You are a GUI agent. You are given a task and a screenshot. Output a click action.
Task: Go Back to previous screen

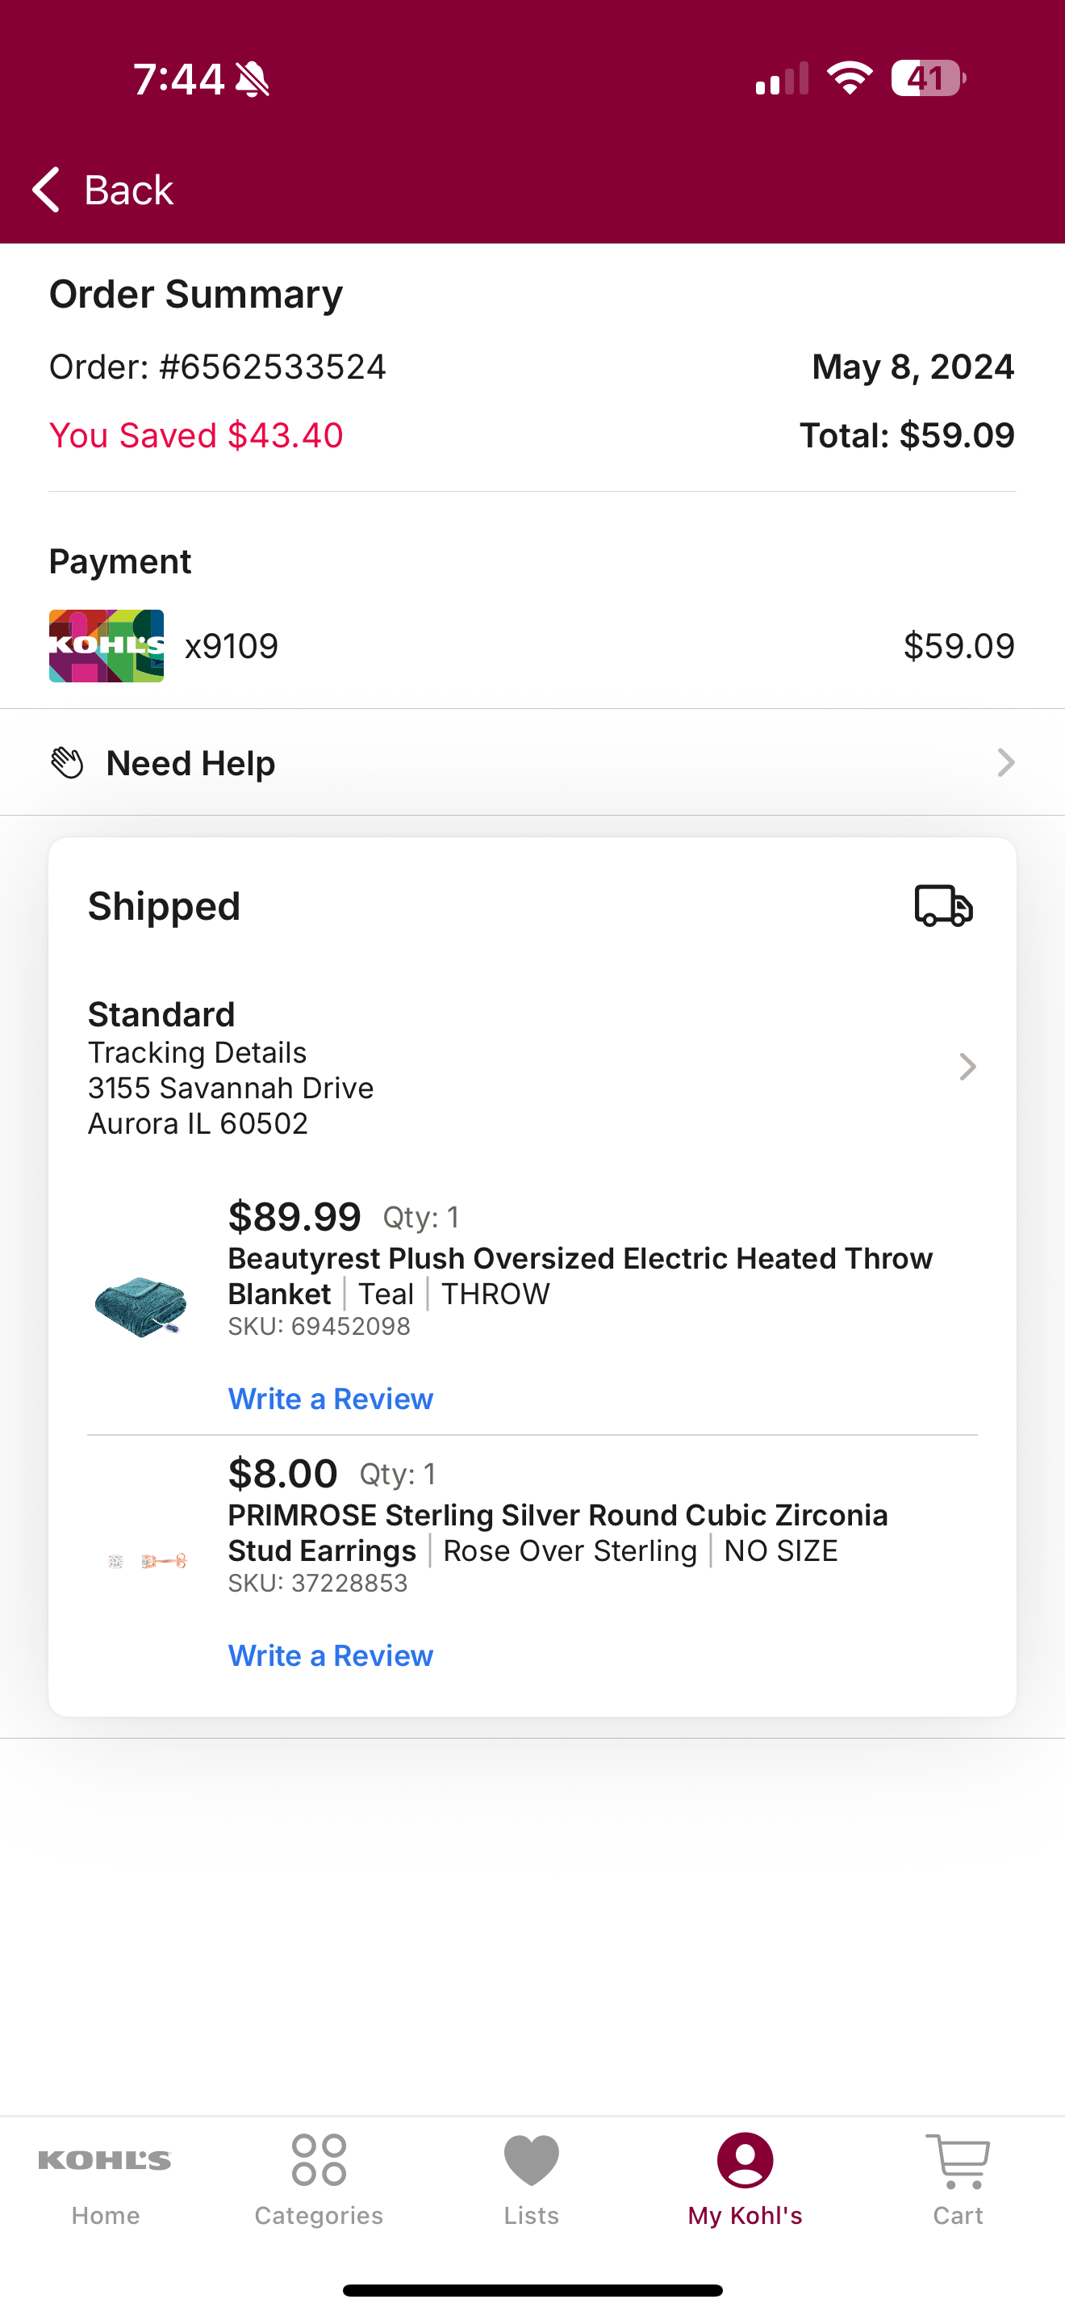pos(102,190)
